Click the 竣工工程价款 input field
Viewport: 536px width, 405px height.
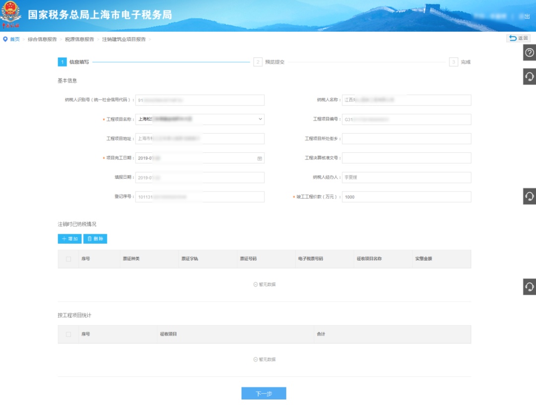tap(406, 197)
